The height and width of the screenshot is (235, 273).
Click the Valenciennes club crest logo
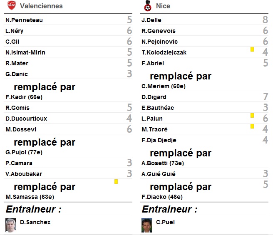pos(12,5)
